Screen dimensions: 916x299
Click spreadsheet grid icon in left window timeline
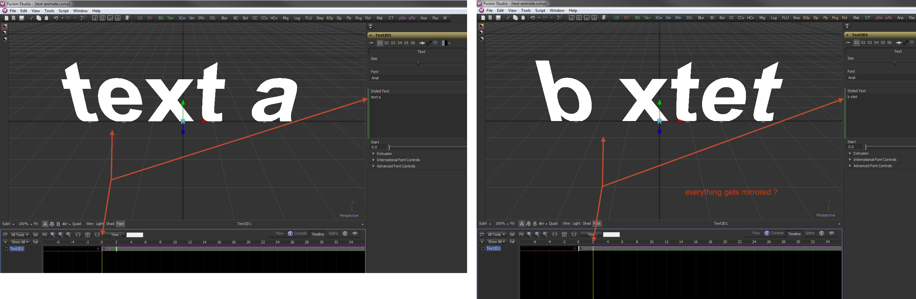coord(87,235)
